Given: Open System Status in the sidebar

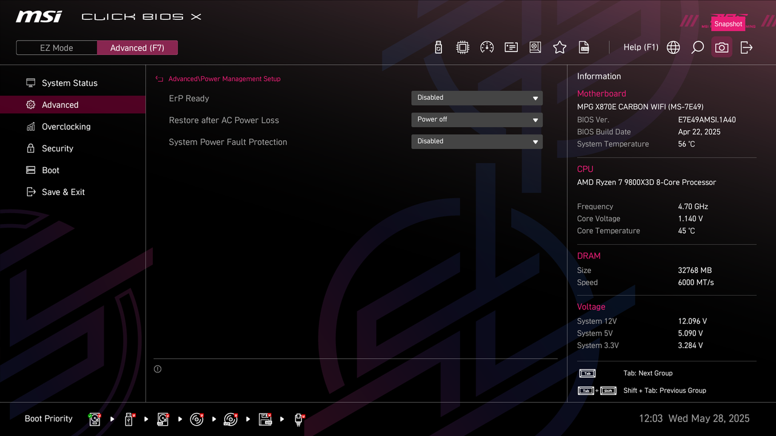Looking at the screenshot, I should coord(73,83).
